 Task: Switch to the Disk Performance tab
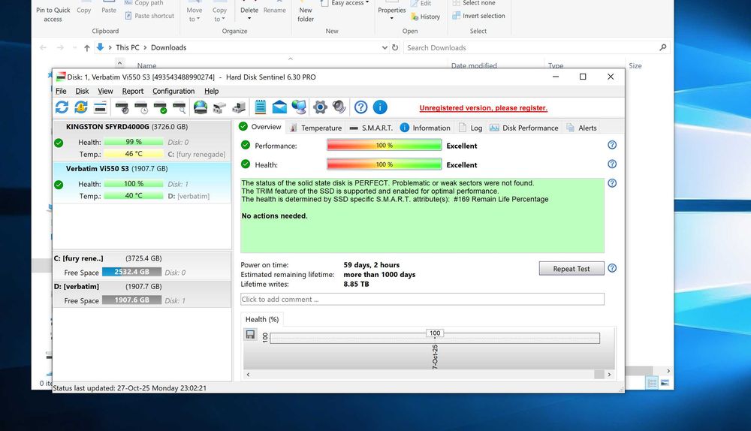[x=524, y=128]
